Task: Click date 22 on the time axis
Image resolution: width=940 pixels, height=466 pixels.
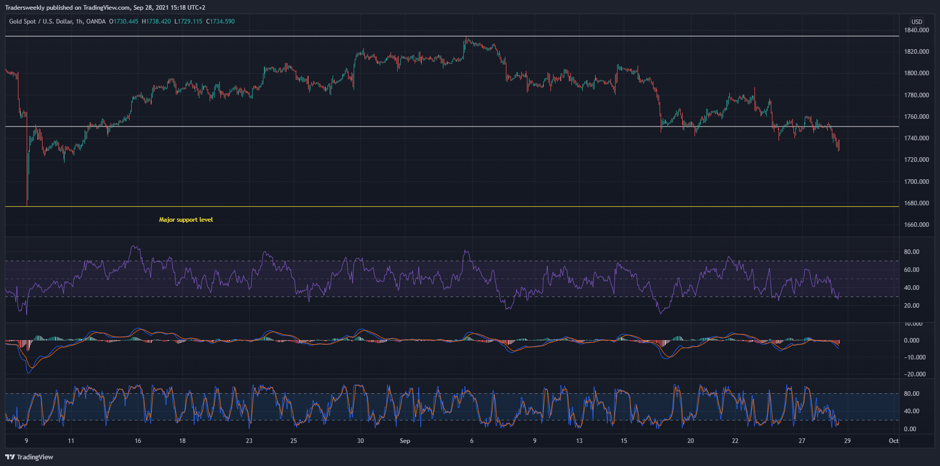Action: pos(735,441)
